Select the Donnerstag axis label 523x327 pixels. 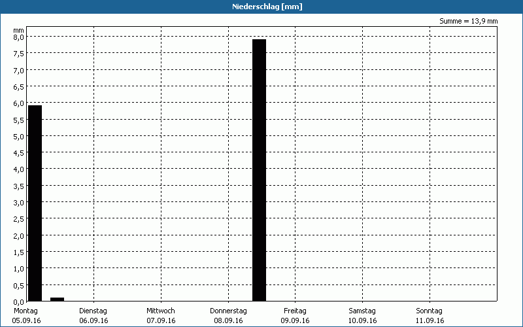click(x=228, y=311)
